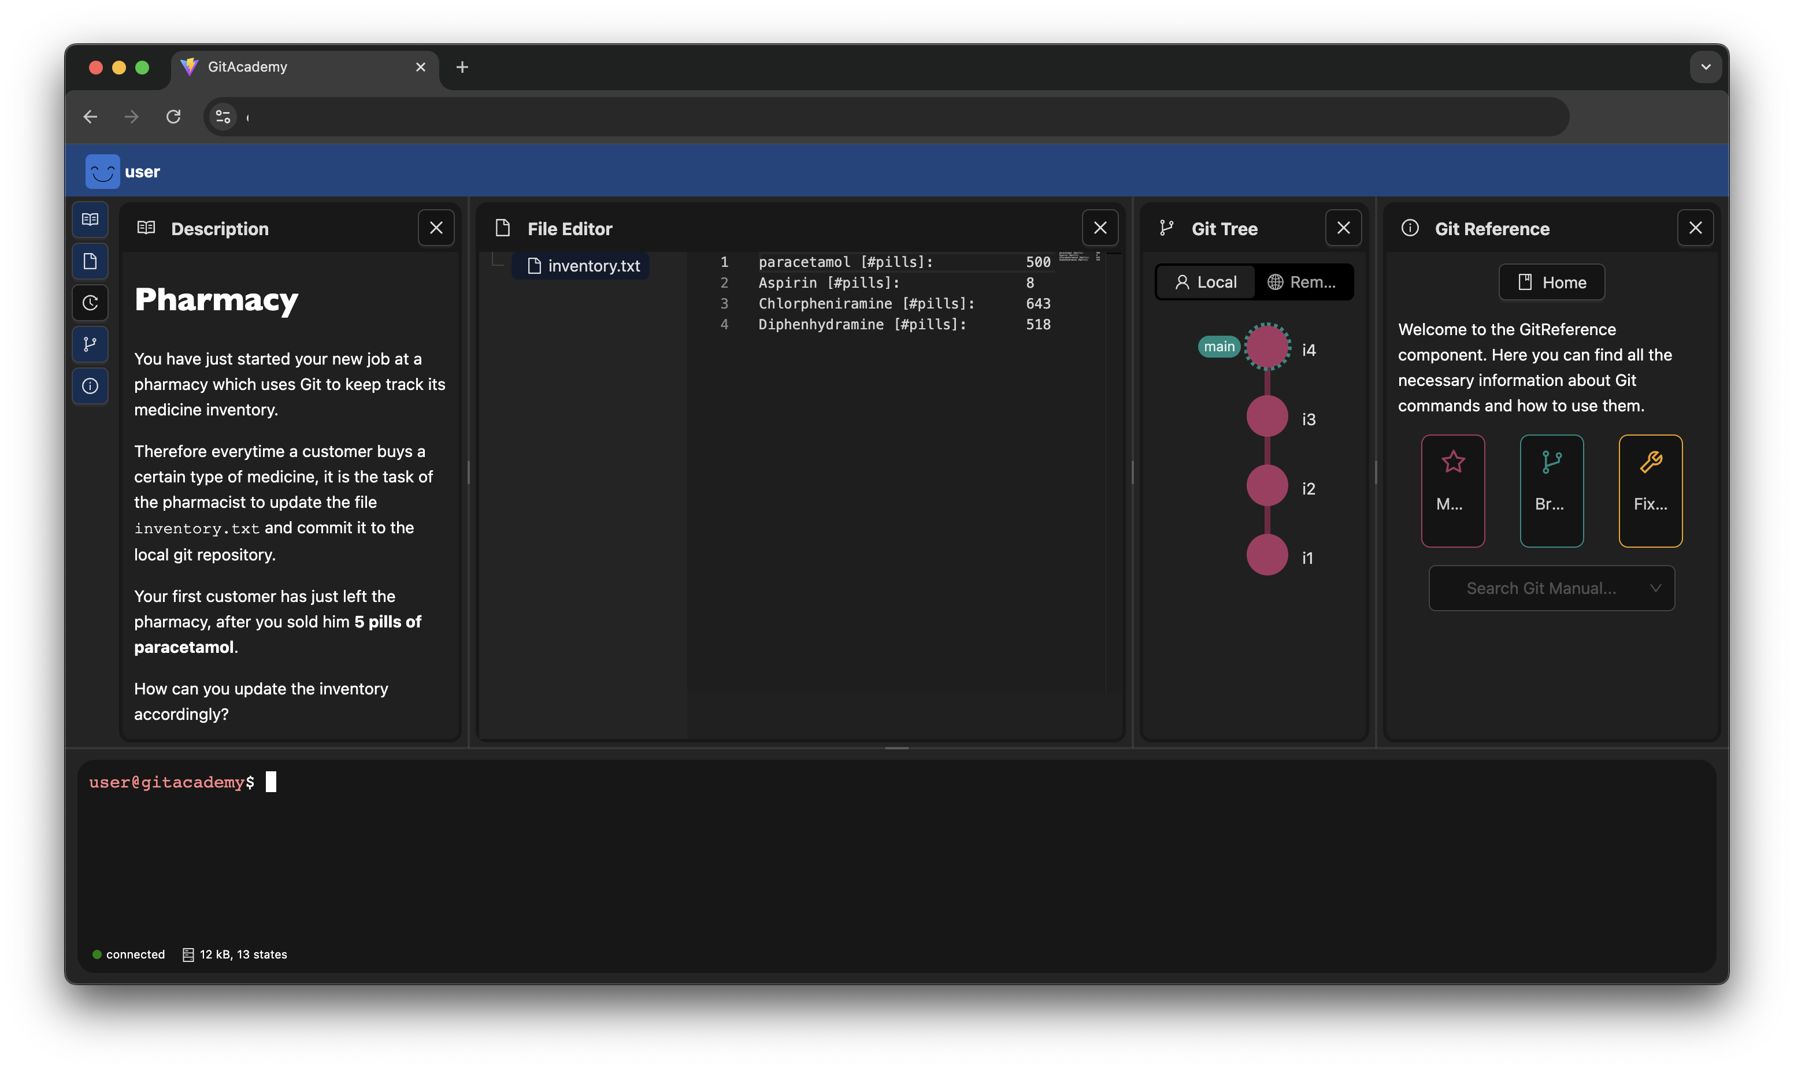Click the File Editor sidebar icon
Image resolution: width=1794 pixels, height=1070 pixels.
[90, 261]
